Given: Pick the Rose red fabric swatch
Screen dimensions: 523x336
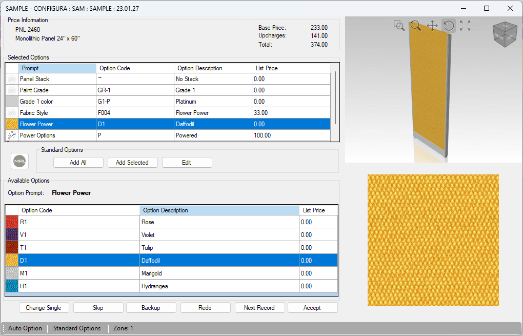Looking at the screenshot, I should tap(12, 222).
